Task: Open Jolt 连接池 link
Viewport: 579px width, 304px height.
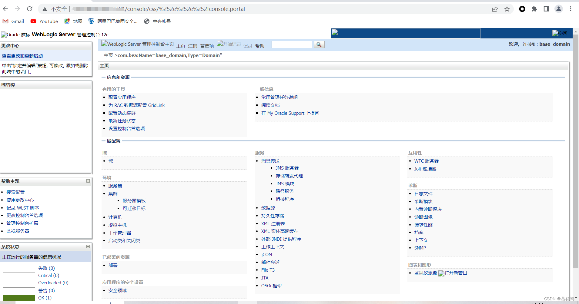Action: [x=425, y=169]
